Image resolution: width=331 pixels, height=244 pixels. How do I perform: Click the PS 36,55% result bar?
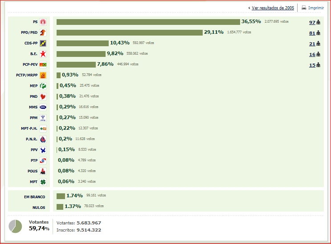click(x=148, y=22)
